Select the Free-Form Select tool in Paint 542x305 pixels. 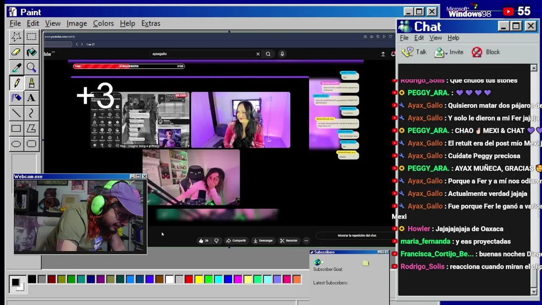16,36
